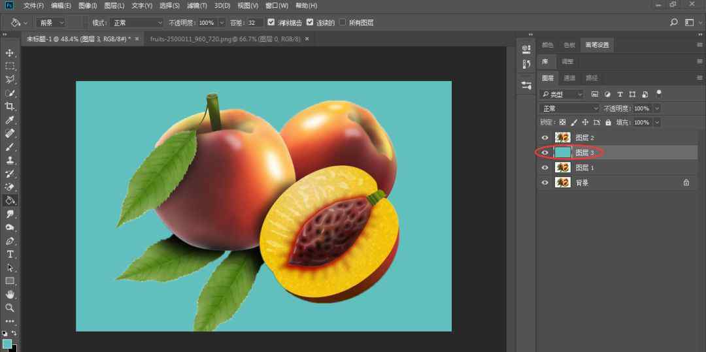
Task: Pick the Horizontal Type tool
Action: (10, 254)
